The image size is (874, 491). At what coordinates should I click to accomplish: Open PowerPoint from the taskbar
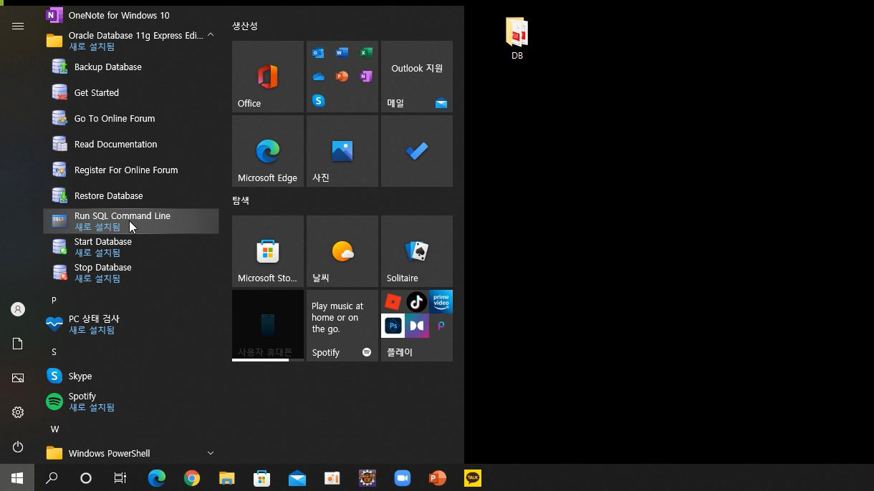[437, 477]
